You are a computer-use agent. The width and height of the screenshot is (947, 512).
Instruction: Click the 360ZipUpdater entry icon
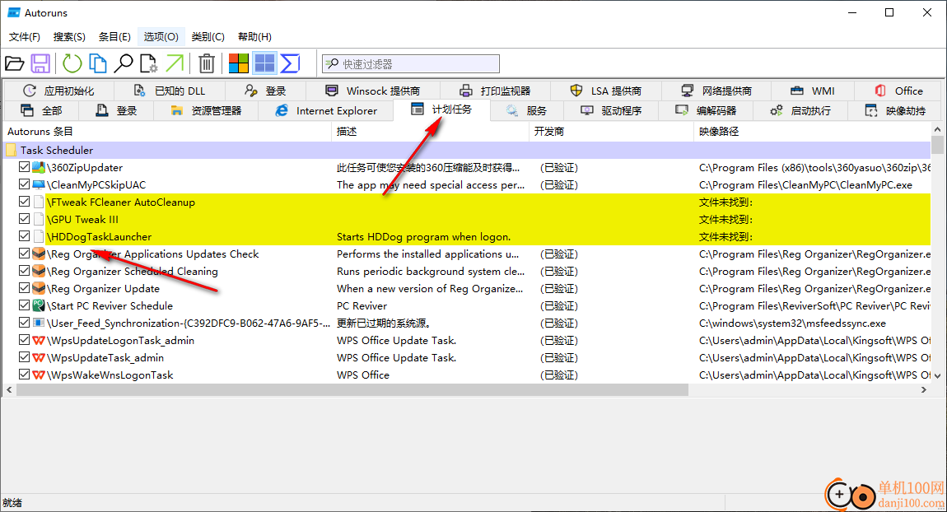[x=39, y=167]
